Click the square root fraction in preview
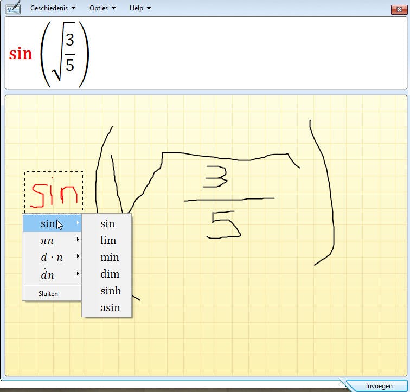The height and width of the screenshot is (392, 410). tap(65, 52)
